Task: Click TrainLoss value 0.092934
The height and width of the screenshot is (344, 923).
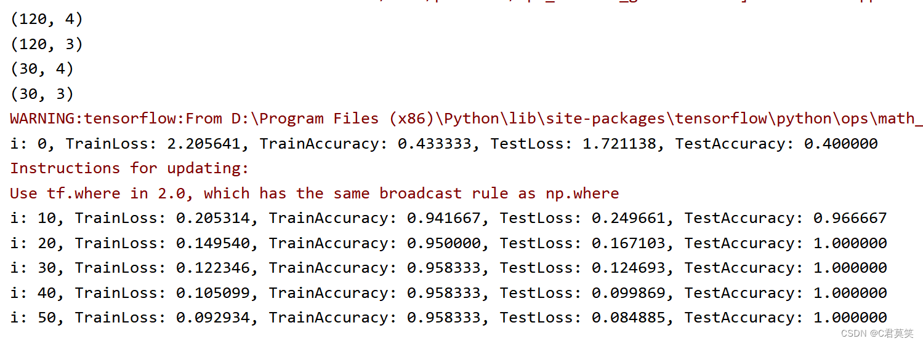Action: [x=213, y=318]
